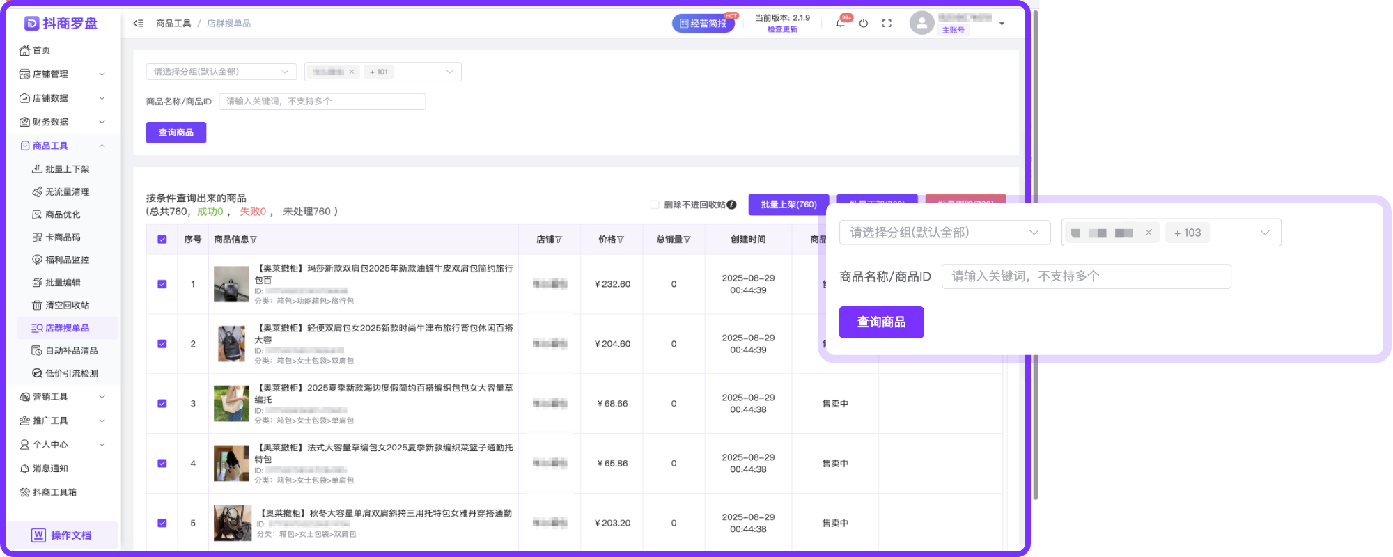Uncheck the checkbox for row 3
The width and height of the screenshot is (1393, 557).
(162, 404)
